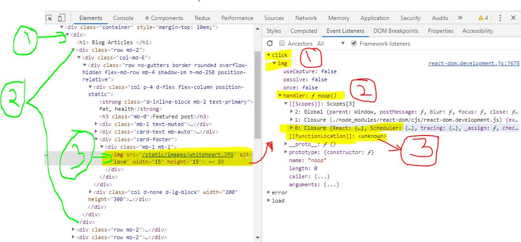The width and height of the screenshot is (521, 242).
Task: Close DevTools with the X icon
Action: 513,18
